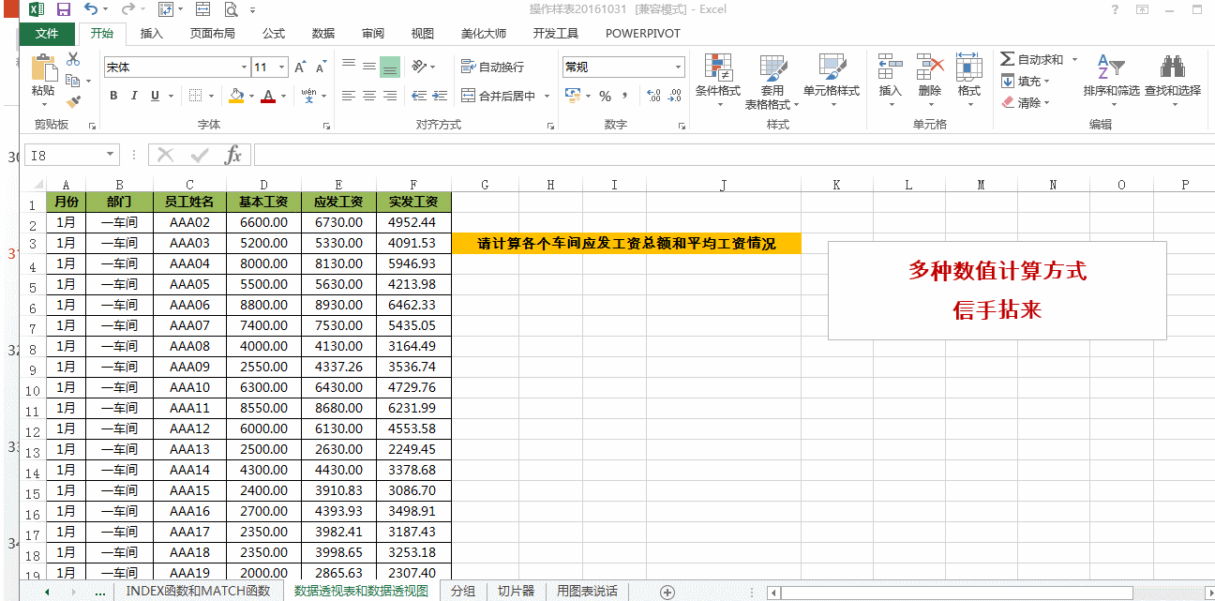Image resolution: width=1215 pixels, height=601 pixels.
Task: Click the Borders icon
Action: pos(194,96)
